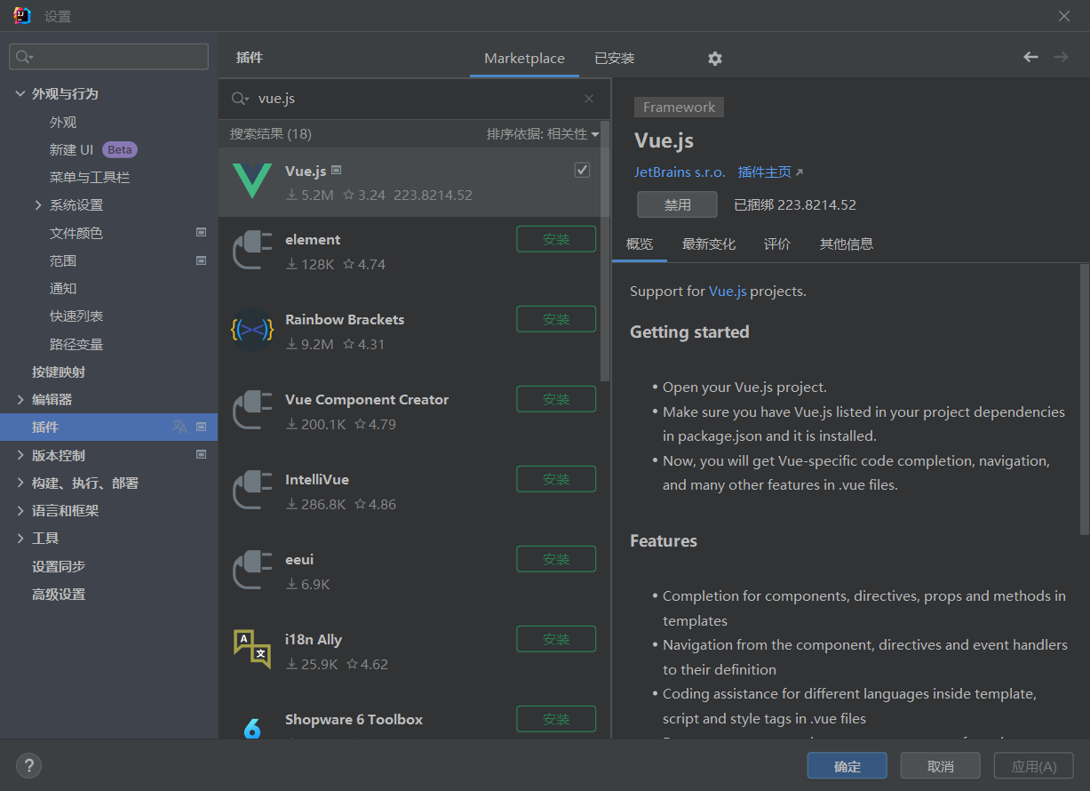Clear the plugin search field
The image size is (1090, 791).
[589, 99]
